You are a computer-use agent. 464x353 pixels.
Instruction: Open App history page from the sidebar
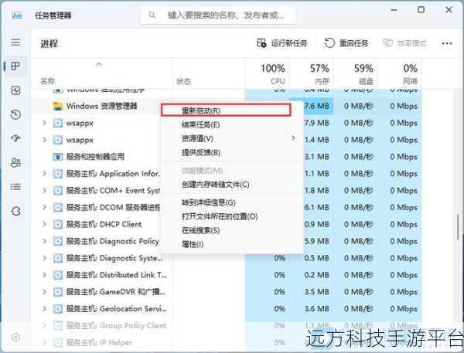point(15,114)
